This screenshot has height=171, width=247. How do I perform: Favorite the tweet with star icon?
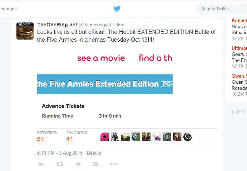78,164
